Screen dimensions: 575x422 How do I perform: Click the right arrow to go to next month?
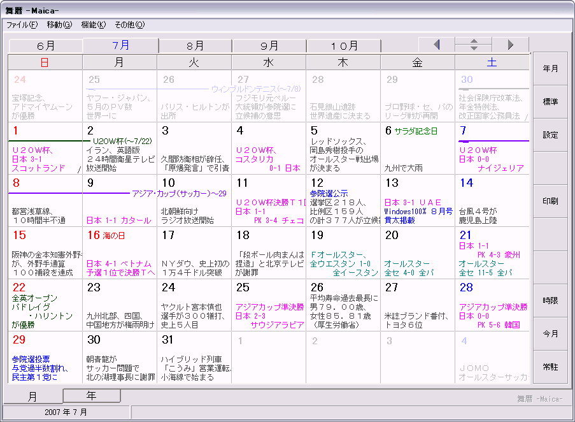coord(511,45)
